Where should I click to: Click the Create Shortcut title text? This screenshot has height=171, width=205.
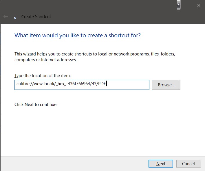coord(36,17)
